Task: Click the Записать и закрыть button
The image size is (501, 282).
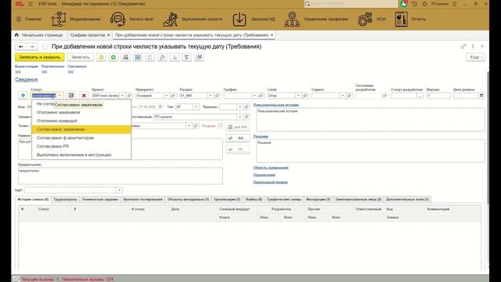Action: tap(40, 57)
